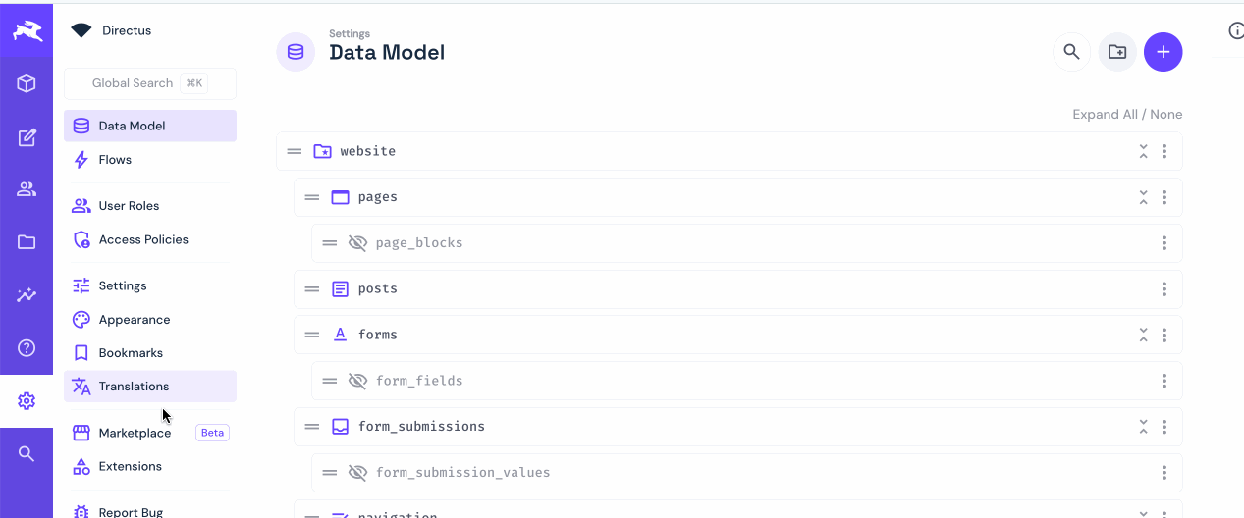Toggle visibility of form_fields collection
The height and width of the screenshot is (518, 1244).
pyautogui.click(x=357, y=381)
